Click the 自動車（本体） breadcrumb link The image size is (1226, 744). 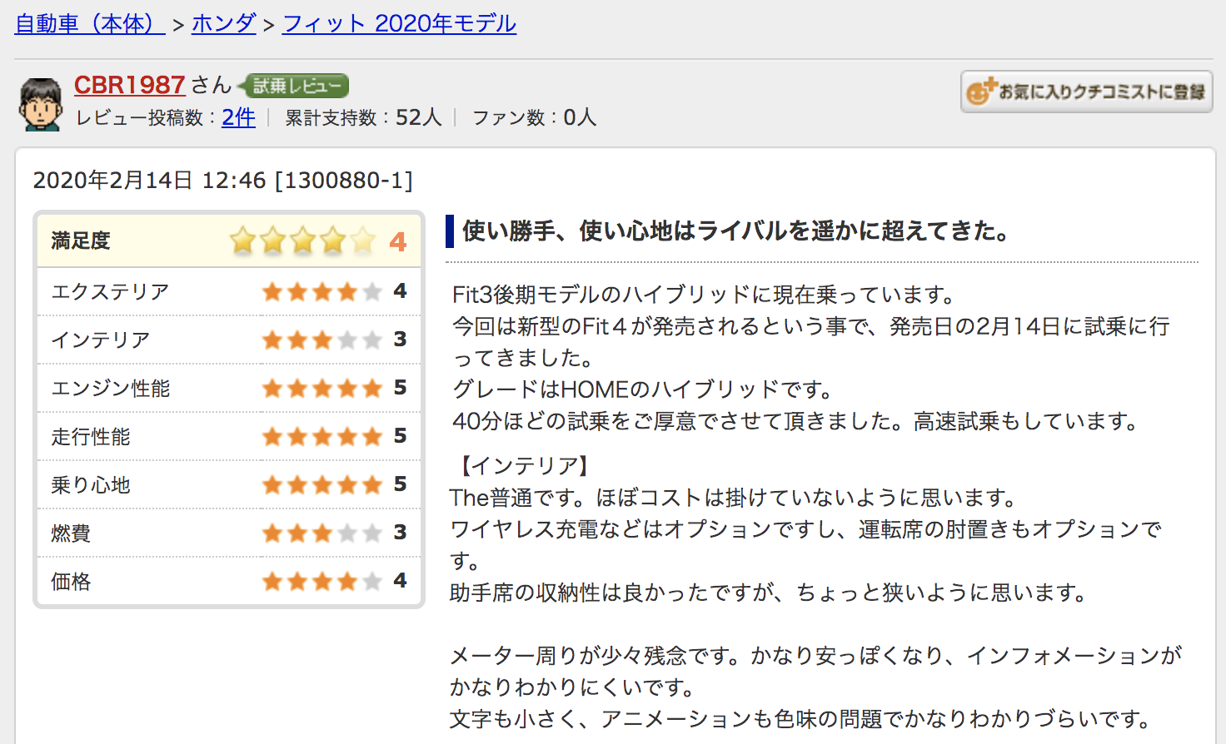click(x=89, y=23)
